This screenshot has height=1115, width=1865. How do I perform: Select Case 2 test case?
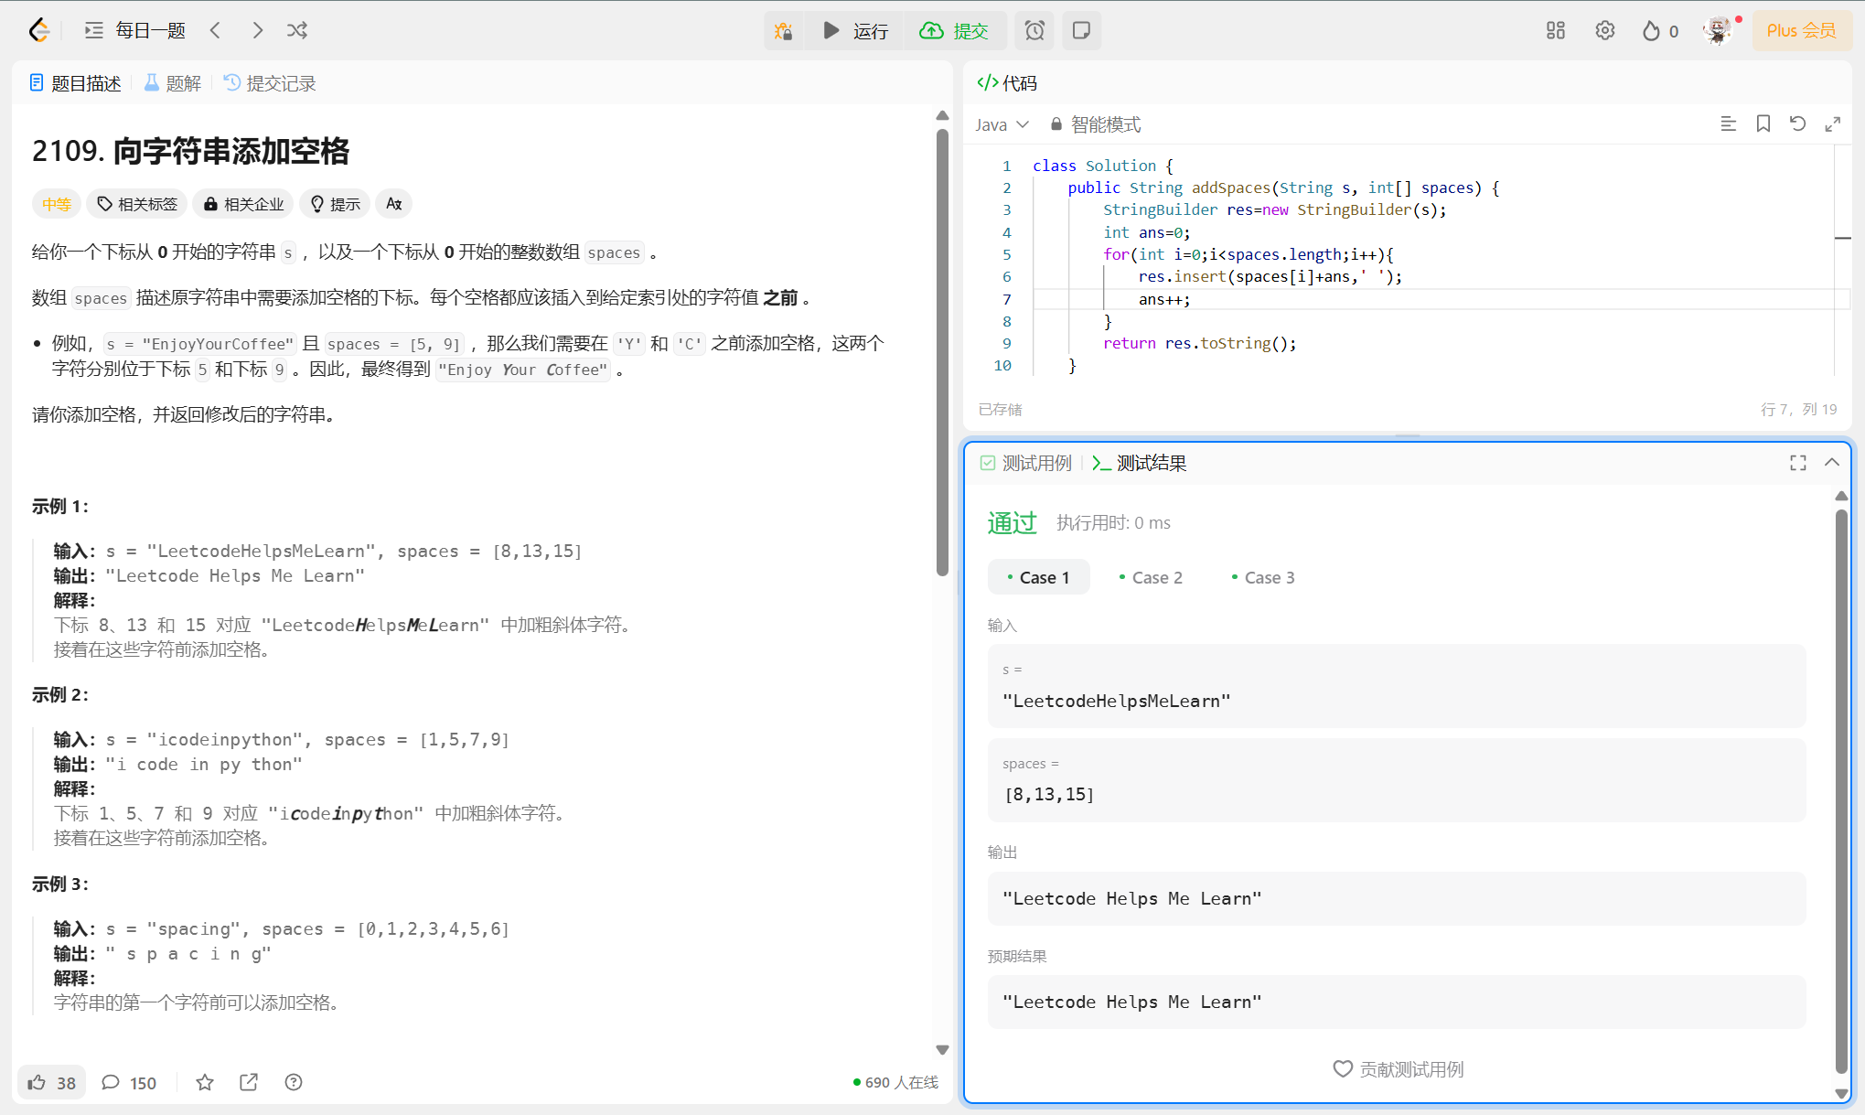click(x=1151, y=577)
